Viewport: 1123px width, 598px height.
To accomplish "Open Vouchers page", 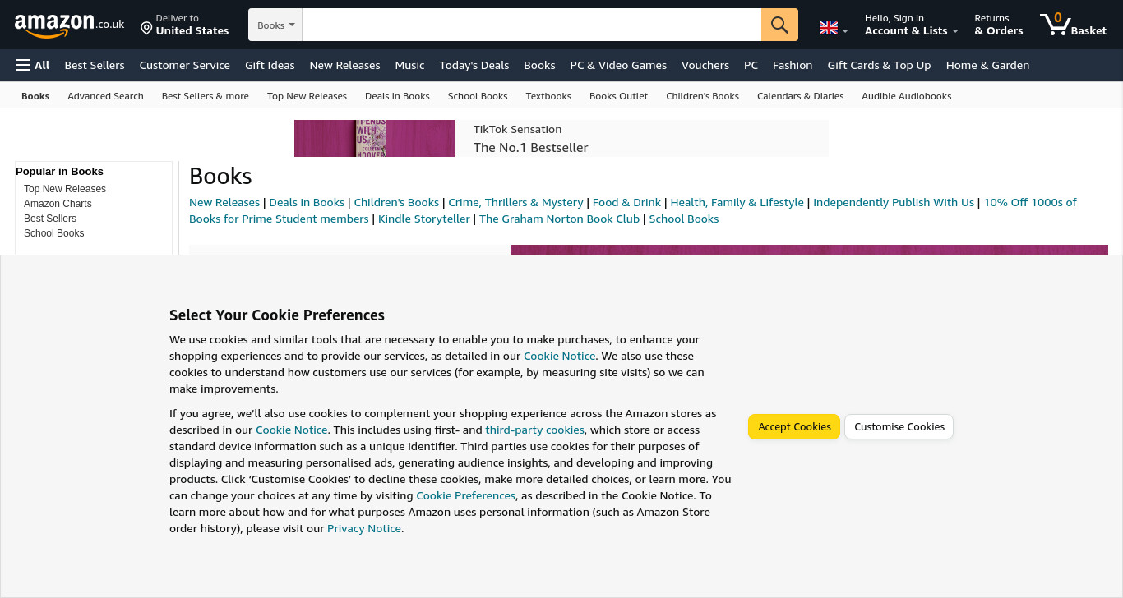I will [x=705, y=65].
